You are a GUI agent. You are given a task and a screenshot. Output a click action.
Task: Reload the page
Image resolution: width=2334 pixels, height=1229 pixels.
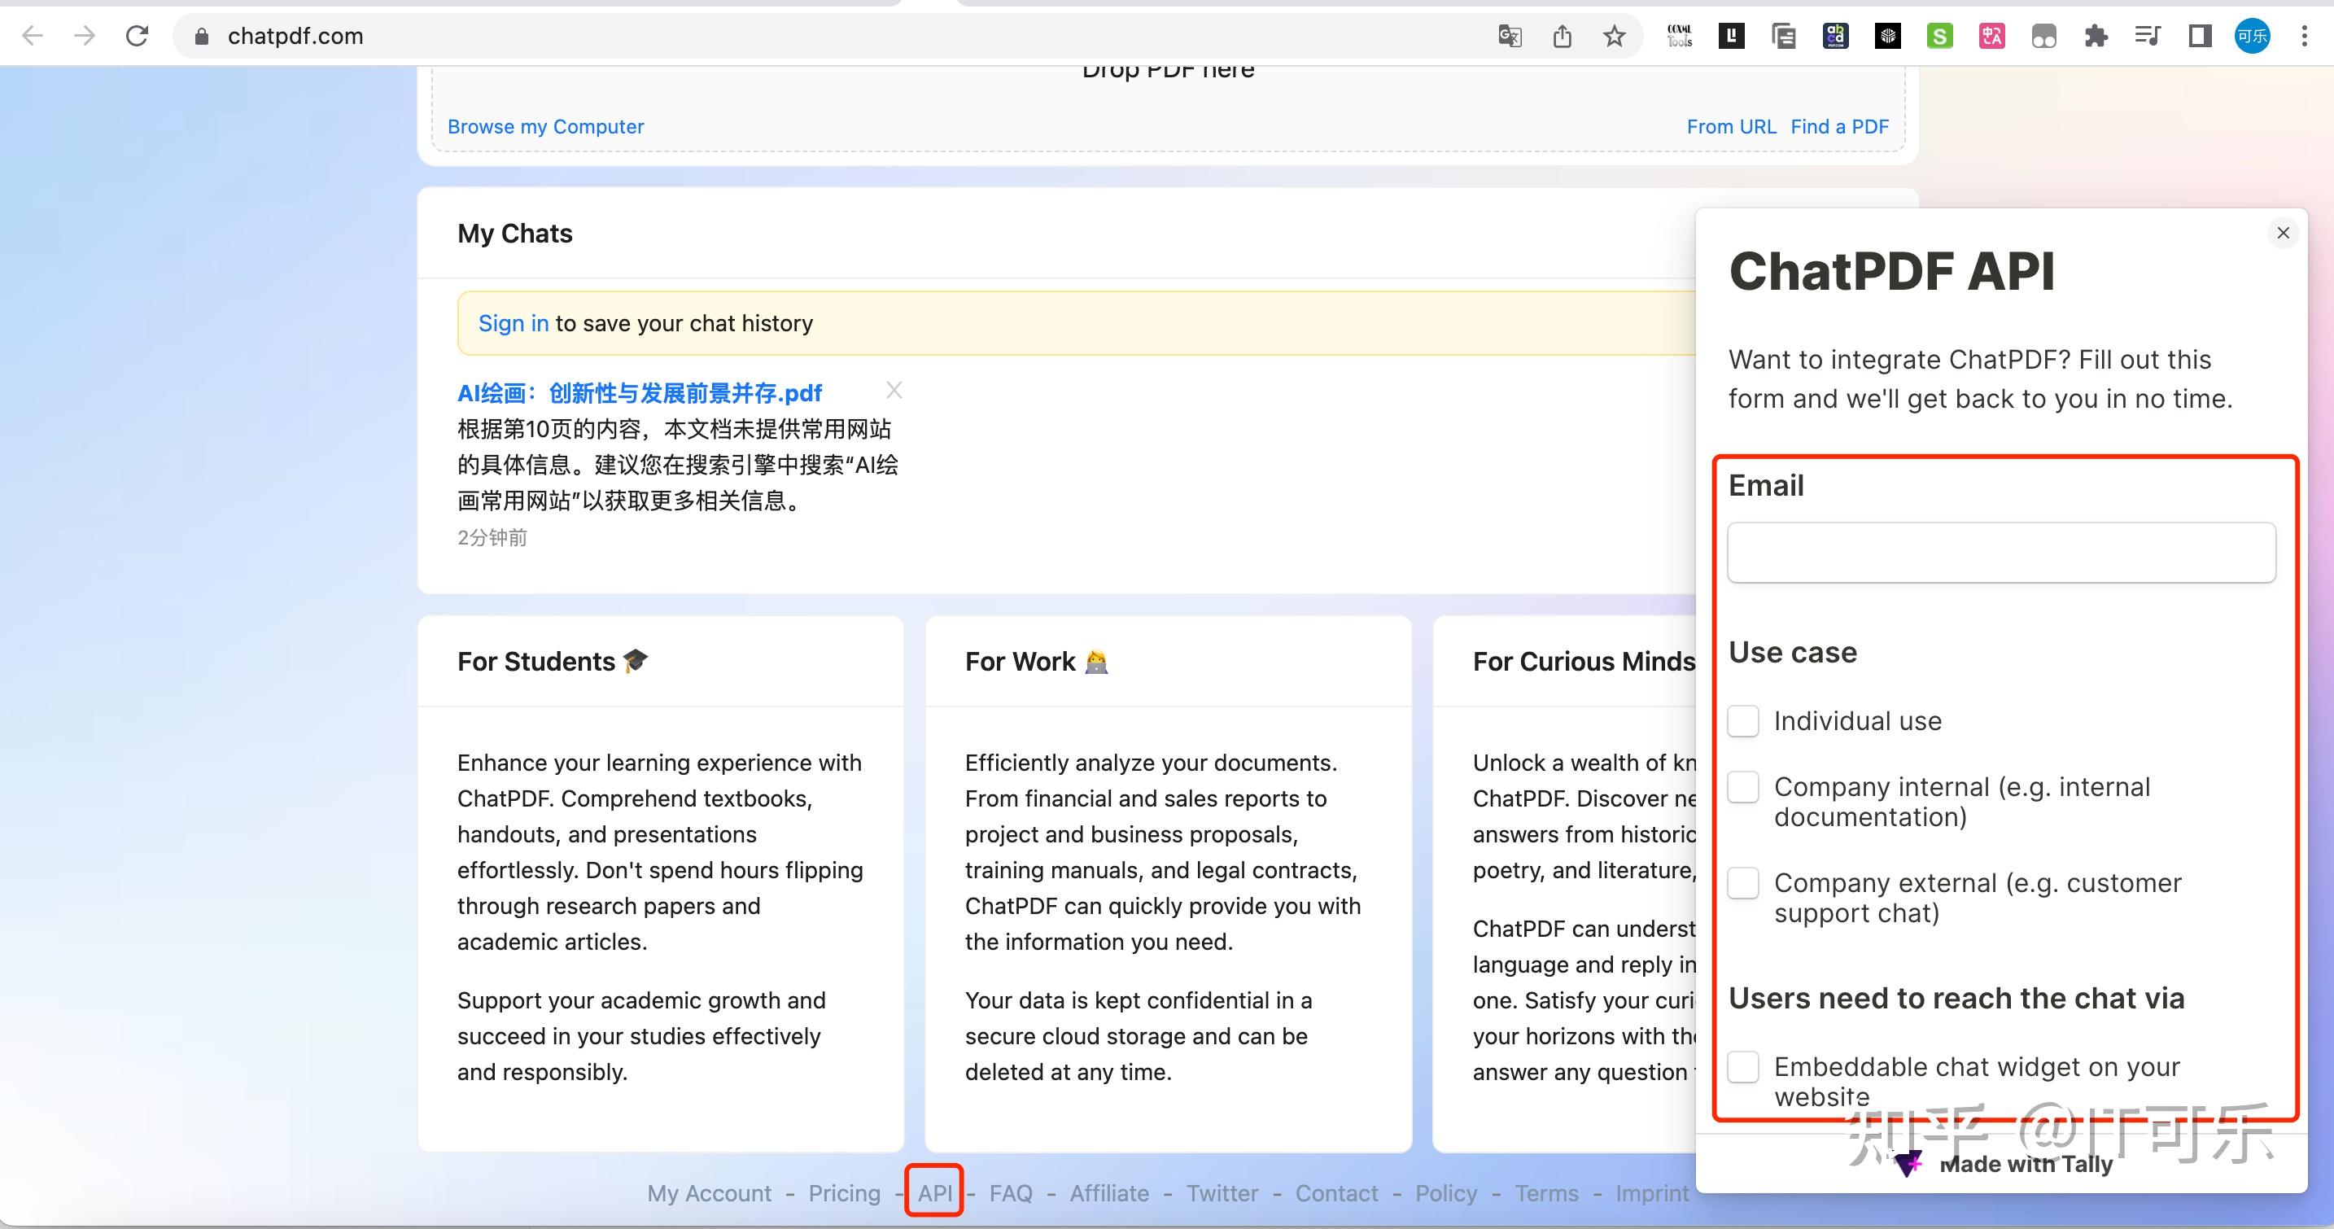pyautogui.click(x=137, y=37)
